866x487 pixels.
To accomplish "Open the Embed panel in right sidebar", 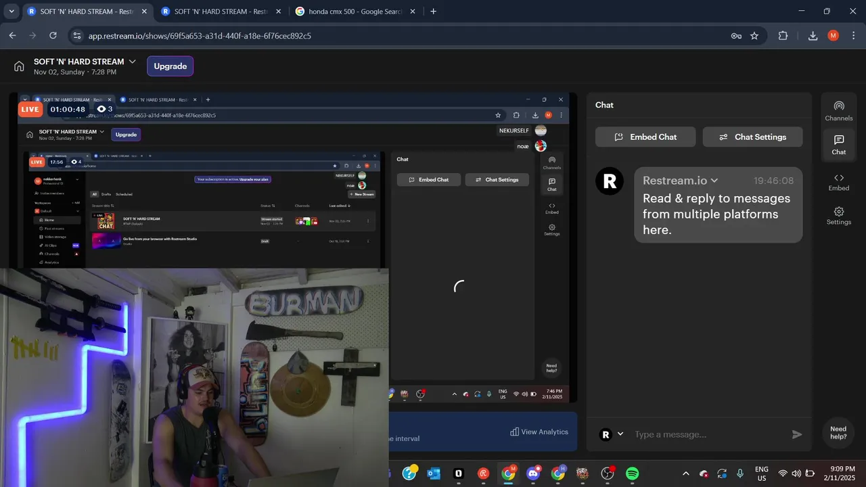I will coord(839,181).
